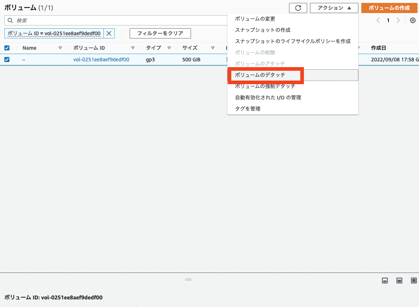Click the 作成日 column header
Viewport: 419px width, 307px height.
(378, 48)
